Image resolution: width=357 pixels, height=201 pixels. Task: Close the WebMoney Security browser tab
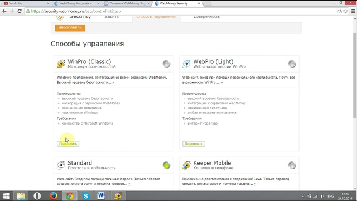[199, 3]
